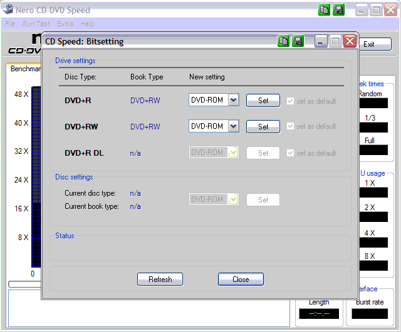Click the Length readout field in main window
Viewport: 401px width, 332px height.
(319, 314)
